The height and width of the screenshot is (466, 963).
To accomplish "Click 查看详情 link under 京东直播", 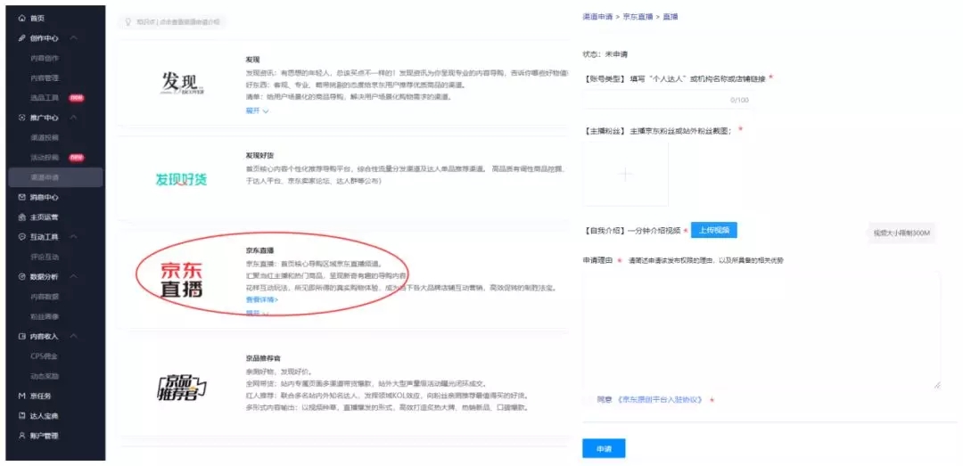I will coord(261,299).
